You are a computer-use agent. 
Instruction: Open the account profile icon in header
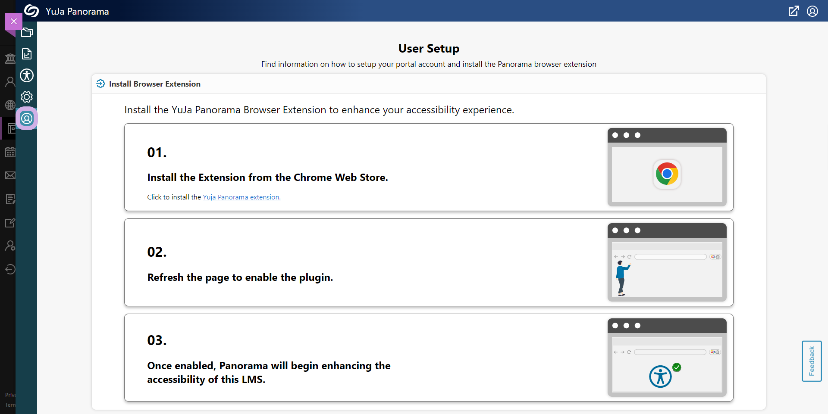click(812, 11)
